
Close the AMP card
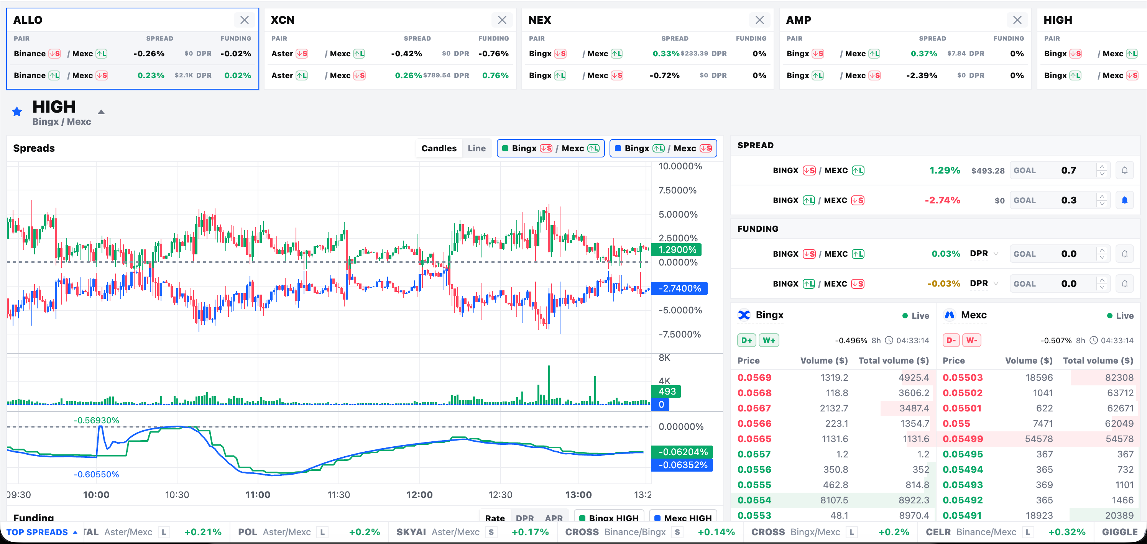click(1017, 20)
